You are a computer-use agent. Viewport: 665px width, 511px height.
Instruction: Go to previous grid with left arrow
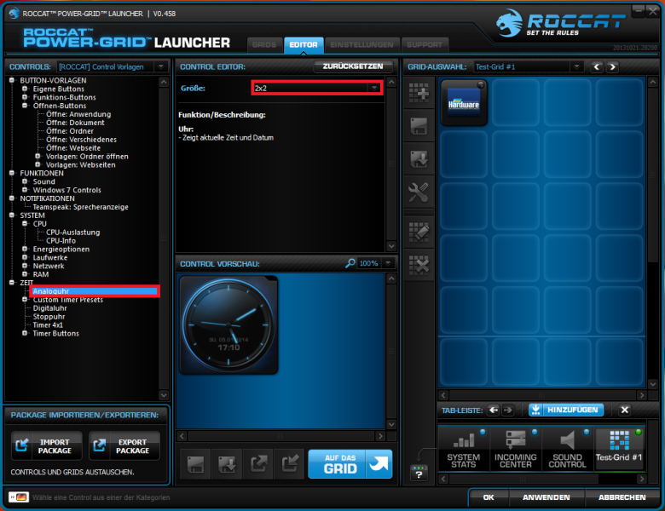[x=597, y=67]
